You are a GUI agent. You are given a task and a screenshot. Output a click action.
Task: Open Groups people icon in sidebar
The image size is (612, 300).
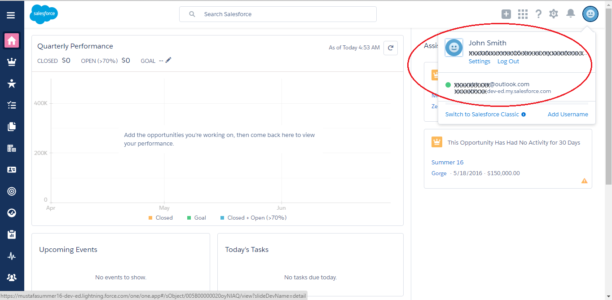point(12,278)
